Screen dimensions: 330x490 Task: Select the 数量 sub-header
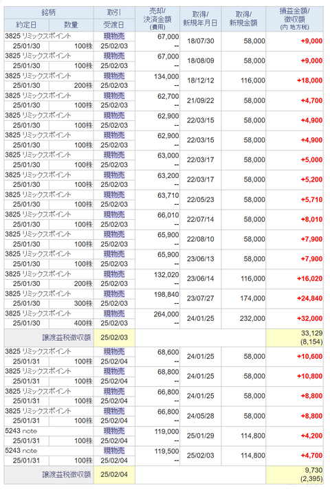[71, 25]
